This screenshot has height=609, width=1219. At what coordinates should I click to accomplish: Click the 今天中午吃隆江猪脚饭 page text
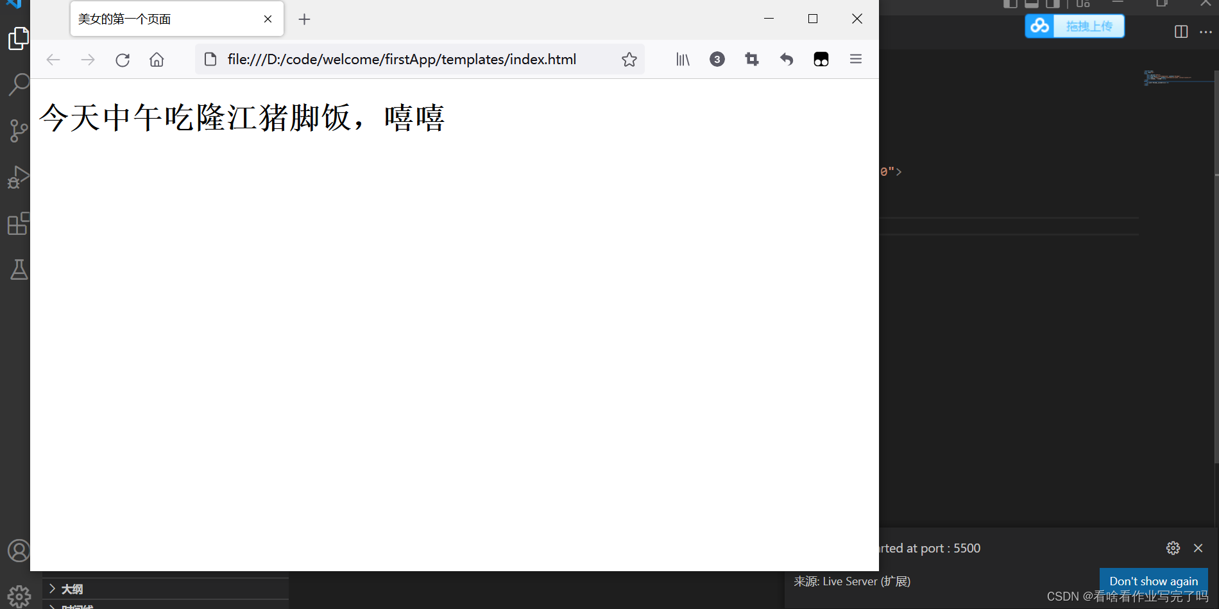coord(242,118)
